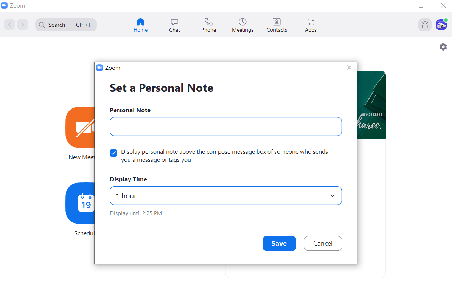Viewport: 452px width, 281px height.
Task: Click the Zoom logo in main title bar
Action: pyautogui.click(x=4, y=5)
